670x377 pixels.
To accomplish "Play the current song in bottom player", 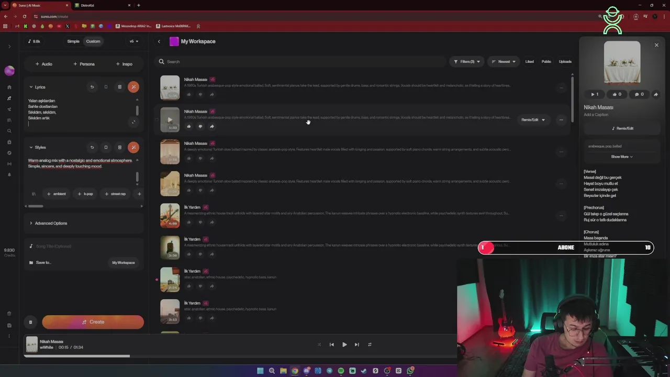I will pos(344,345).
